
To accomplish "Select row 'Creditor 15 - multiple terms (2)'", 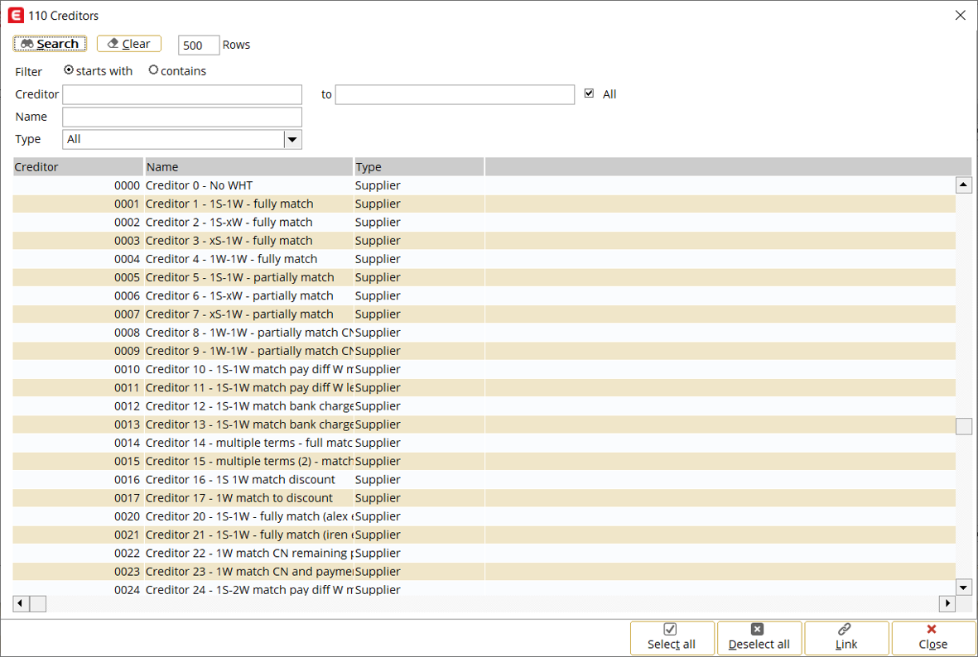I will point(484,461).
